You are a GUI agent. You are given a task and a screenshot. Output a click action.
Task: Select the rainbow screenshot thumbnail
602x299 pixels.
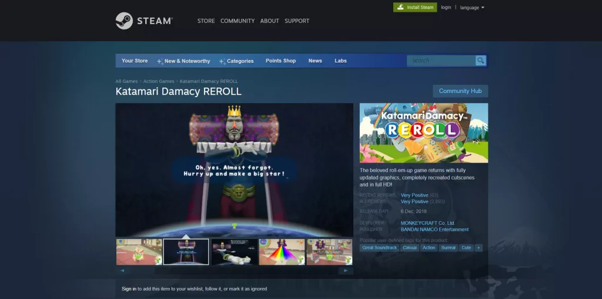(x=282, y=252)
